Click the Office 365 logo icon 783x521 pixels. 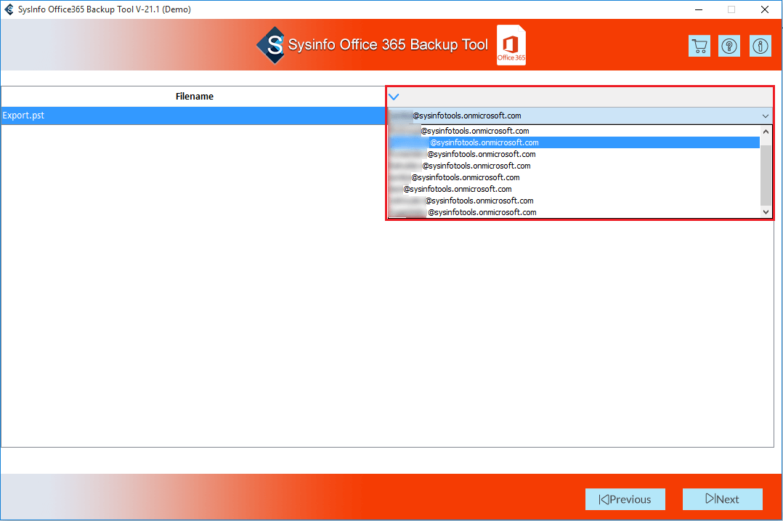coord(511,45)
